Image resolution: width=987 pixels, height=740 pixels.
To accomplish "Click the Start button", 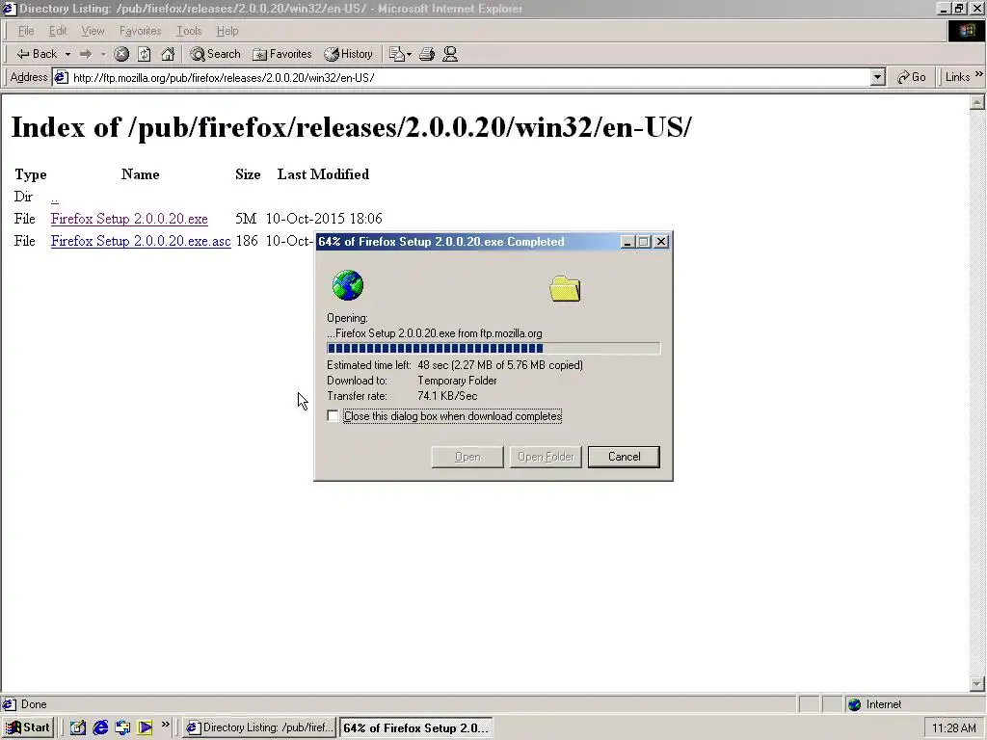I will 28,727.
